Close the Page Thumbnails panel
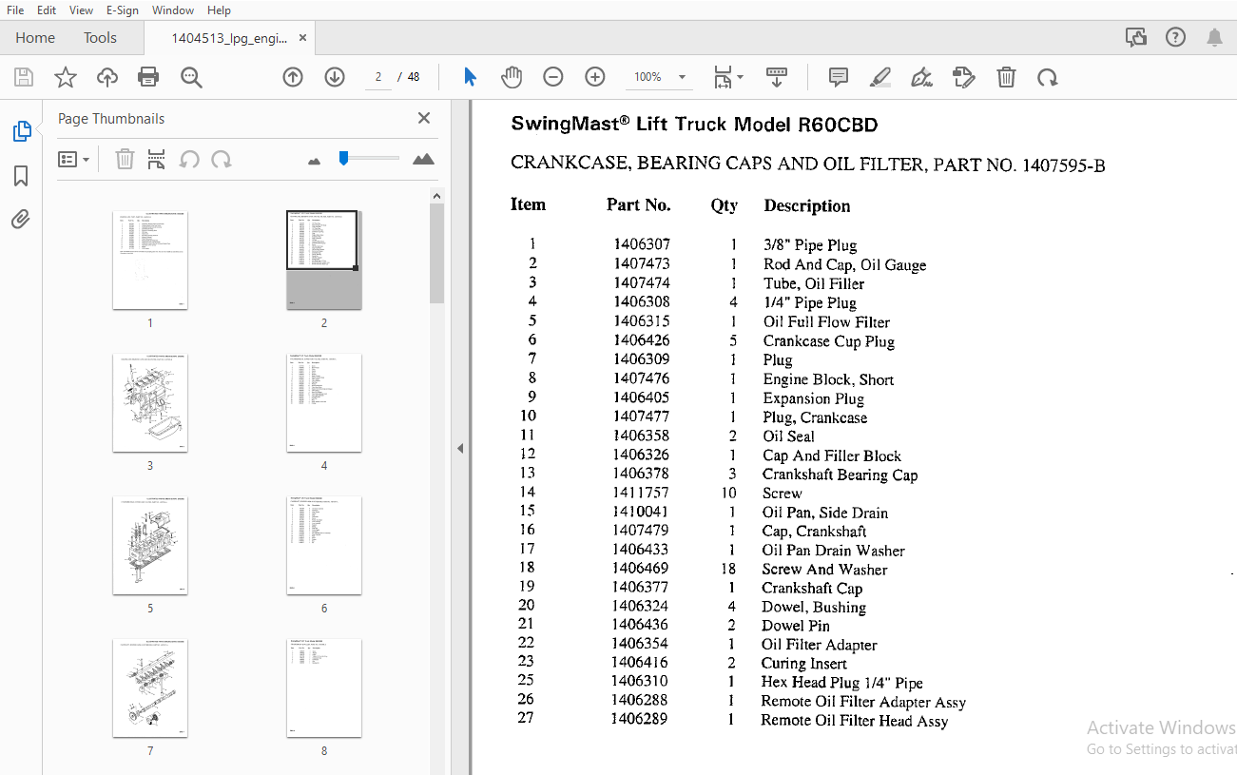 tap(424, 118)
